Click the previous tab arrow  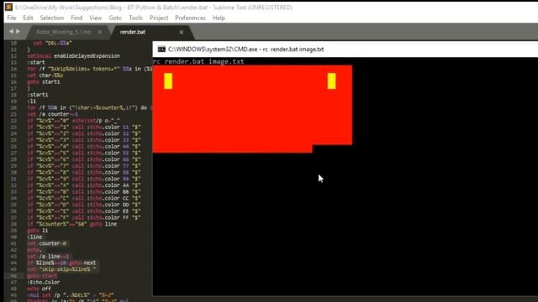11,31
